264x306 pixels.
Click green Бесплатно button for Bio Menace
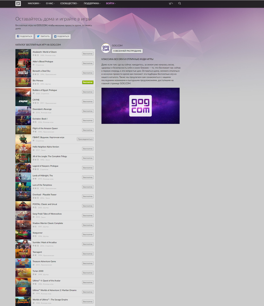tap(88, 82)
